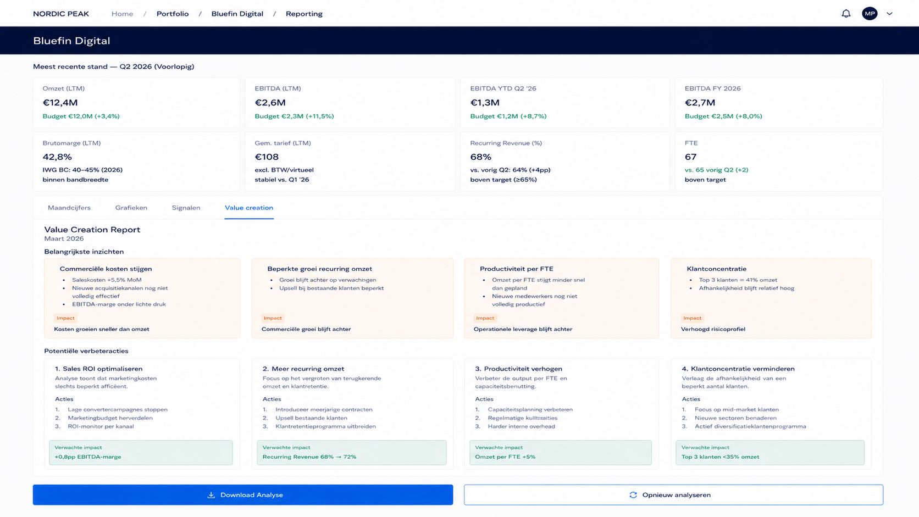Click 'Budget €2,3M (+11,5%)' value
This screenshot has width=919, height=517.
point(294,116)
